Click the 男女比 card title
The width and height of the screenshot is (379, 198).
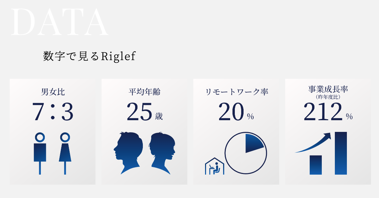[53, 91]
